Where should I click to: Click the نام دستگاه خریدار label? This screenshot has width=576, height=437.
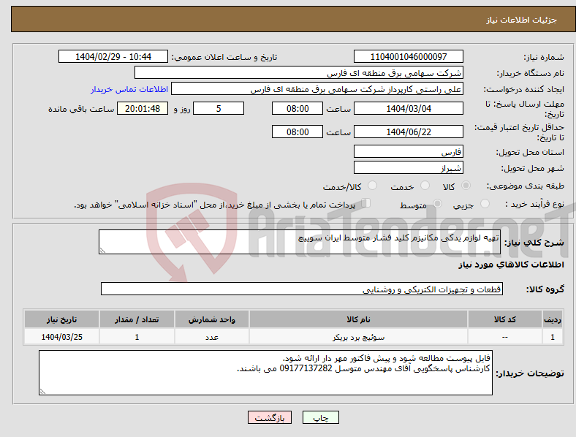click(x=530, y=73)
